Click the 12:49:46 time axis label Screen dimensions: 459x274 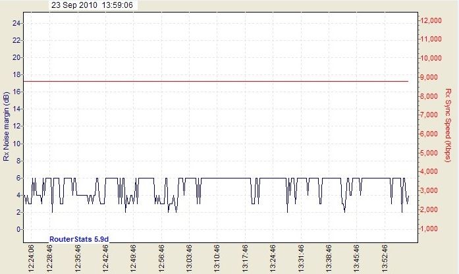click(134, 257)
